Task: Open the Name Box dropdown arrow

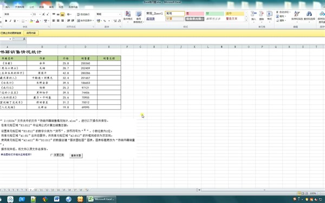Action: coord(10,39)
